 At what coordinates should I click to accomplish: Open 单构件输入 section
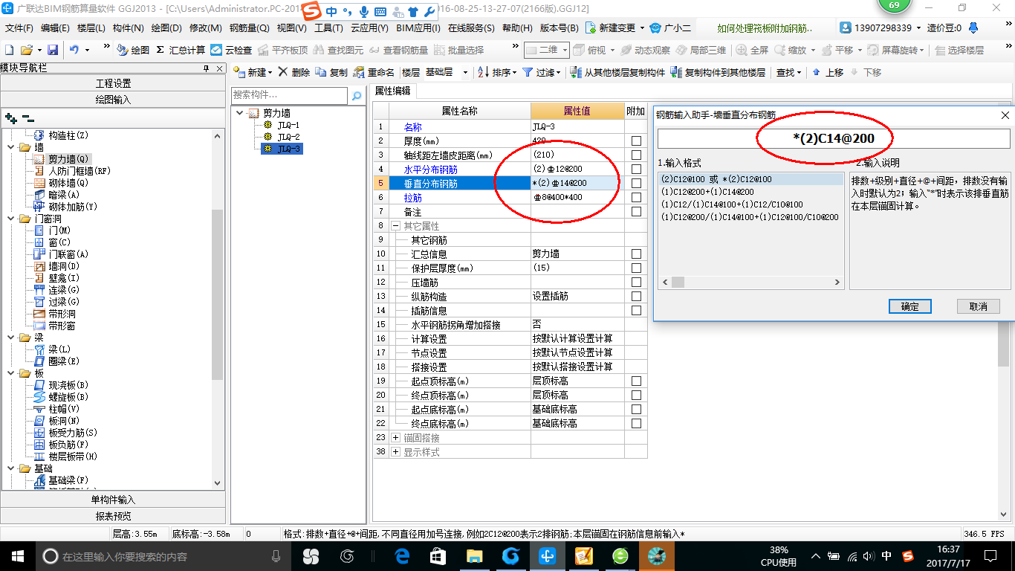113,500
